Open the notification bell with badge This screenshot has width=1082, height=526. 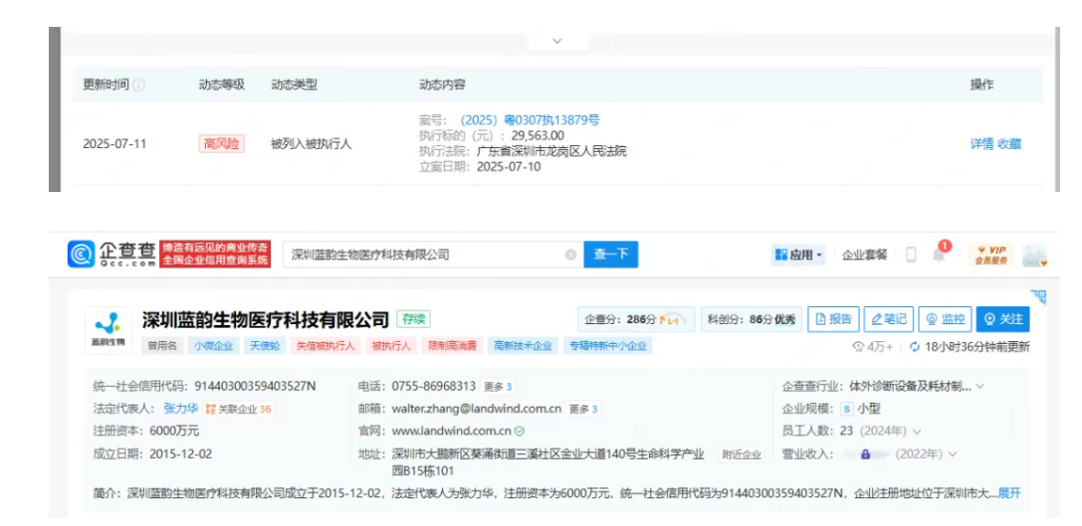(x=941, y=253)
